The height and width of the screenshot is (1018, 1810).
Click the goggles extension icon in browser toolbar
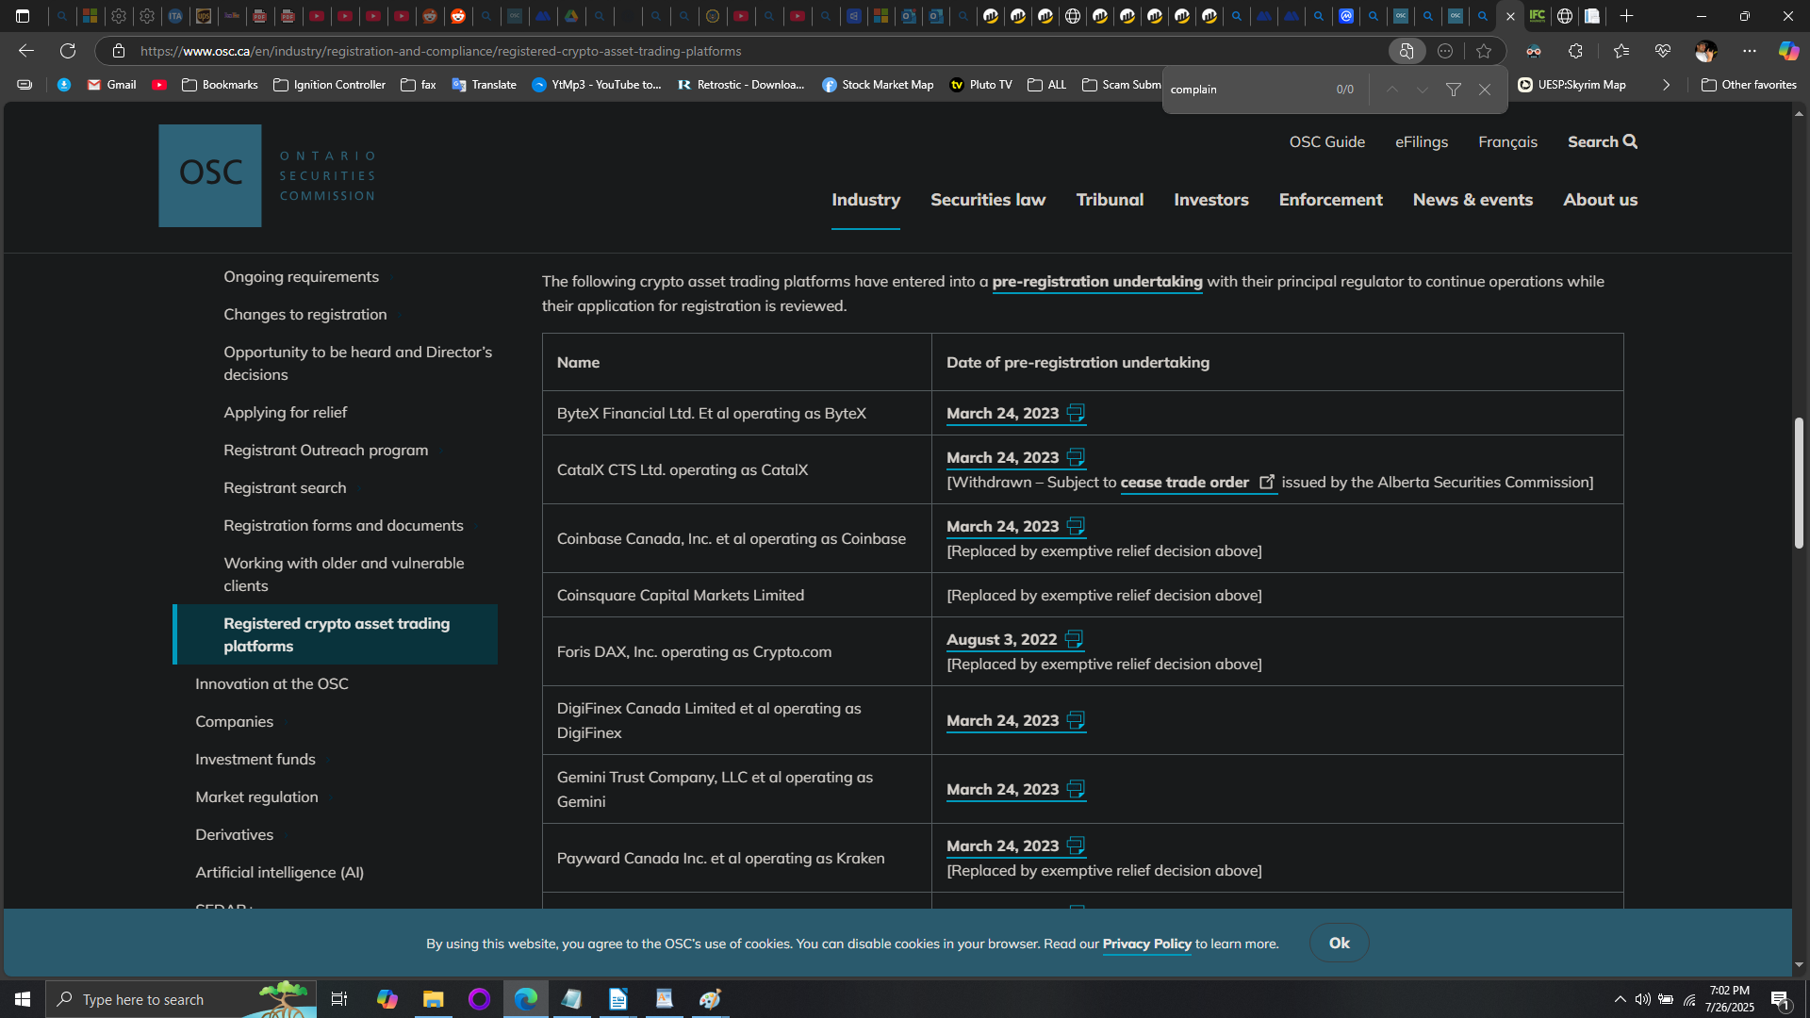pyautogui.click(x=1534, y=51)
